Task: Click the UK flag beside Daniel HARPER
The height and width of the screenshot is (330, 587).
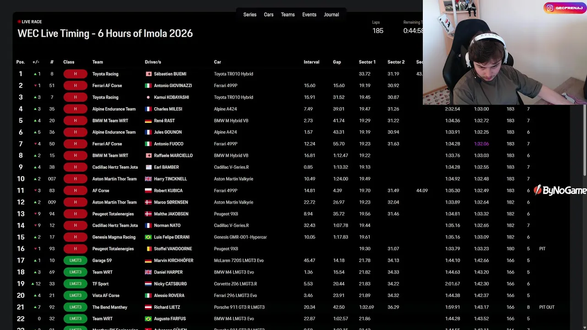Action: coord(148,272)
